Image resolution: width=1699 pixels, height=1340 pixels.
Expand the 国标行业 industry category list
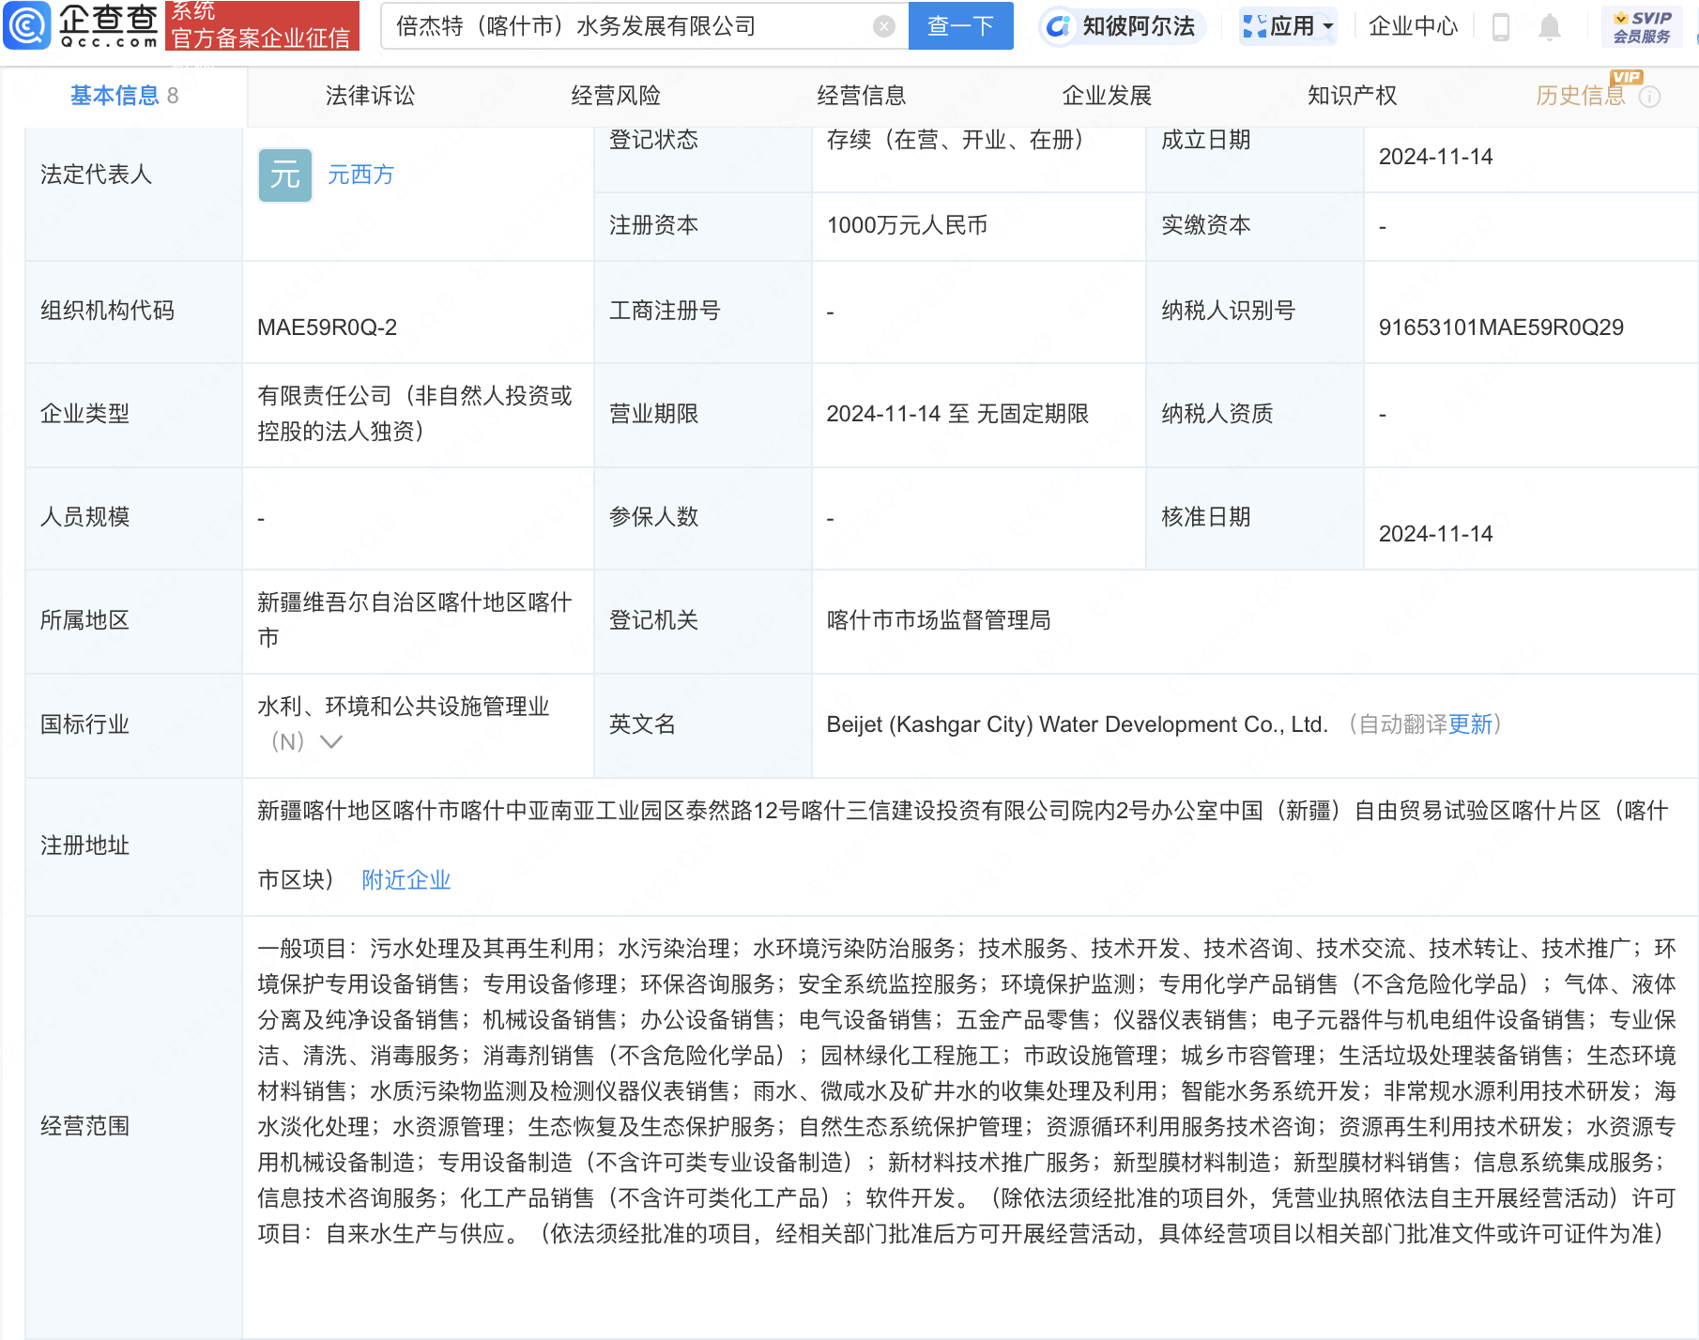coord(330,741)
